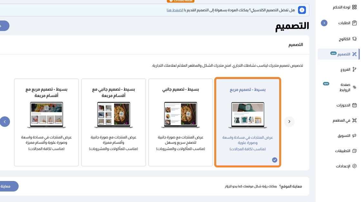This screenshot has height=202, width=361.
Task: Click thumbnail of تصميم جانبي مع أقسام مربعة
Action: [x=113, y=115]
